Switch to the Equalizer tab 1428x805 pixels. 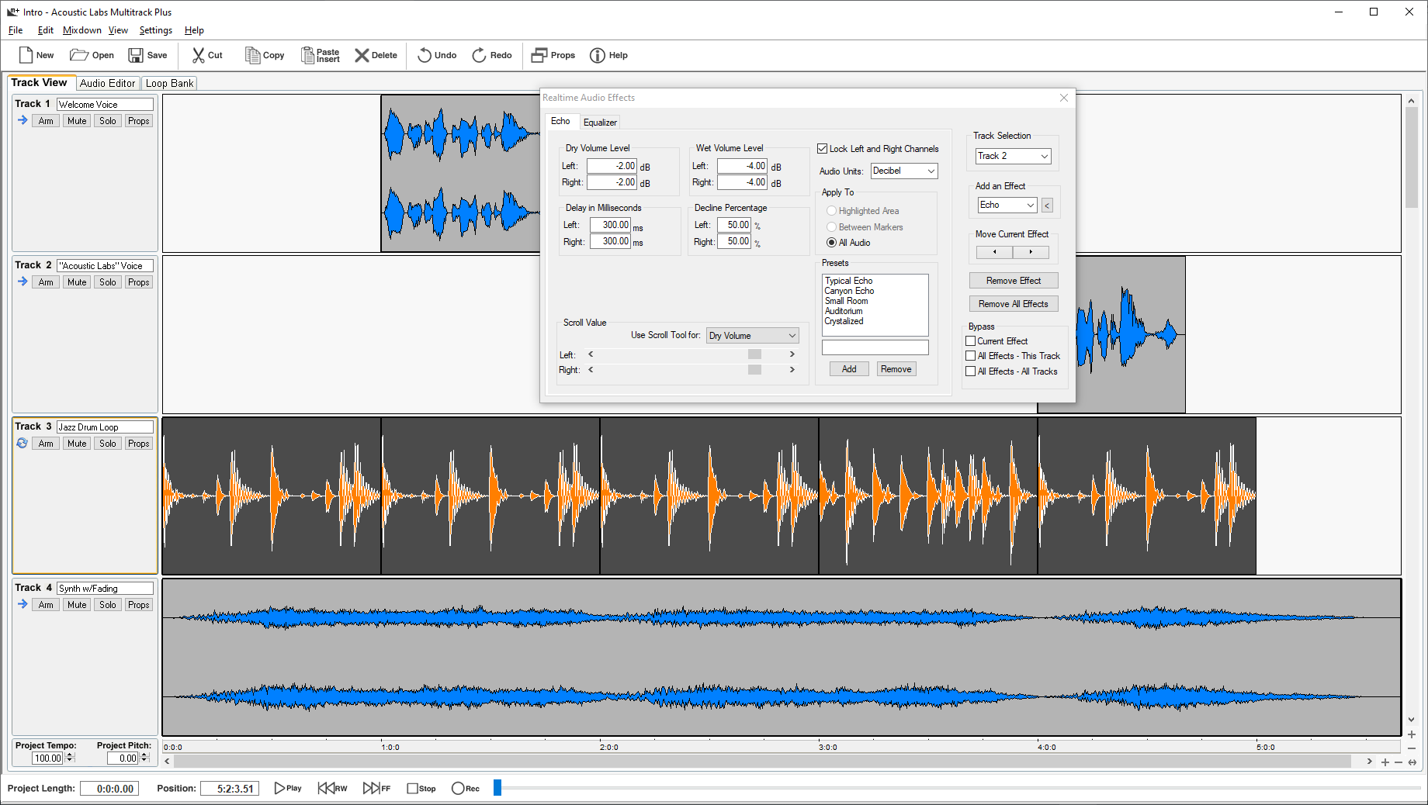click(600, 123)
